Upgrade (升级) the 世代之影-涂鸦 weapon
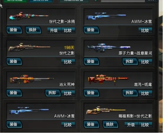This screenshot has height=133, width=163. click(x=54, y=30)
